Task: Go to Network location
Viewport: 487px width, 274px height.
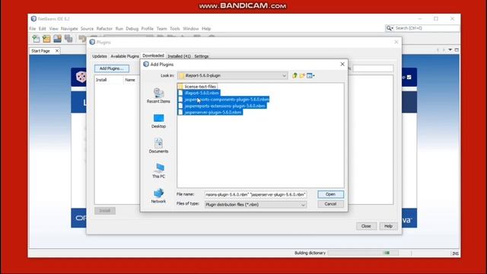Action: (x=158, y=196)
